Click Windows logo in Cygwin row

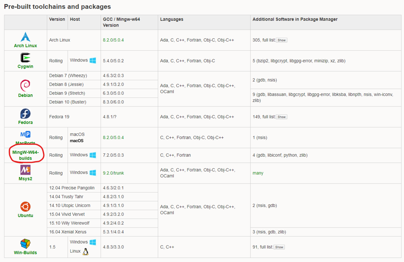coord(93,60)
